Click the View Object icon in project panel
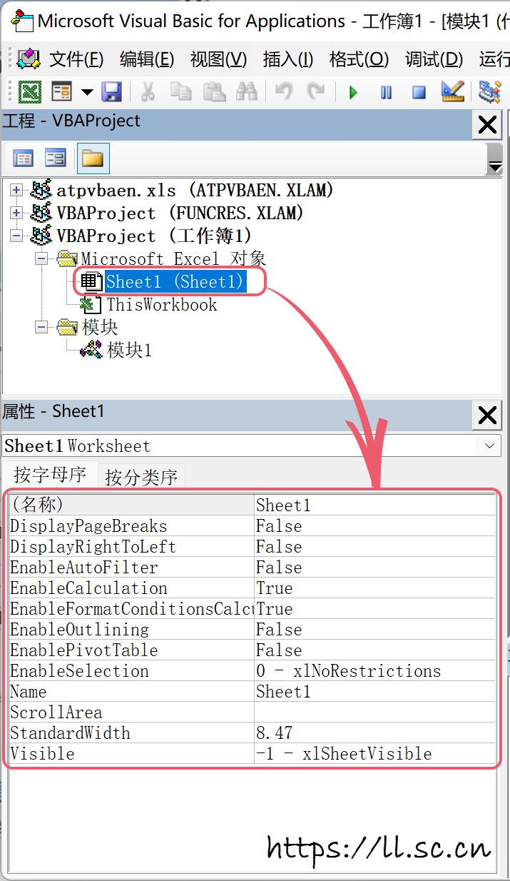The width and height of the screenshot is (510, 881). (56, 158)
